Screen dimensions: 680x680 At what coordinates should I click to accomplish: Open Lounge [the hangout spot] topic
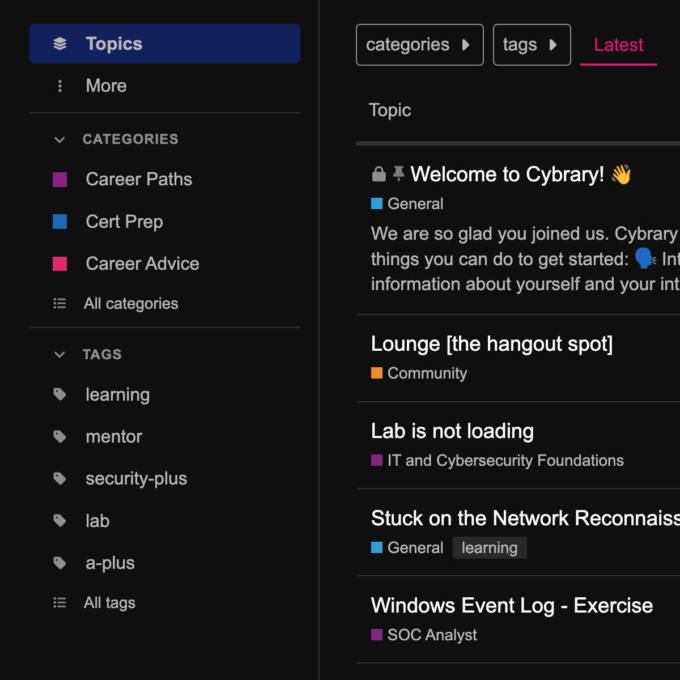pos(492,344)
